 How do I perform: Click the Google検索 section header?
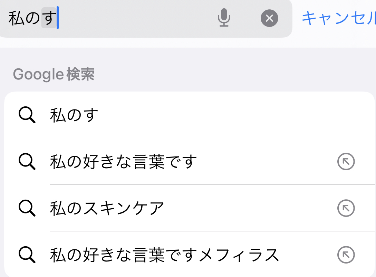pos(54,74)
